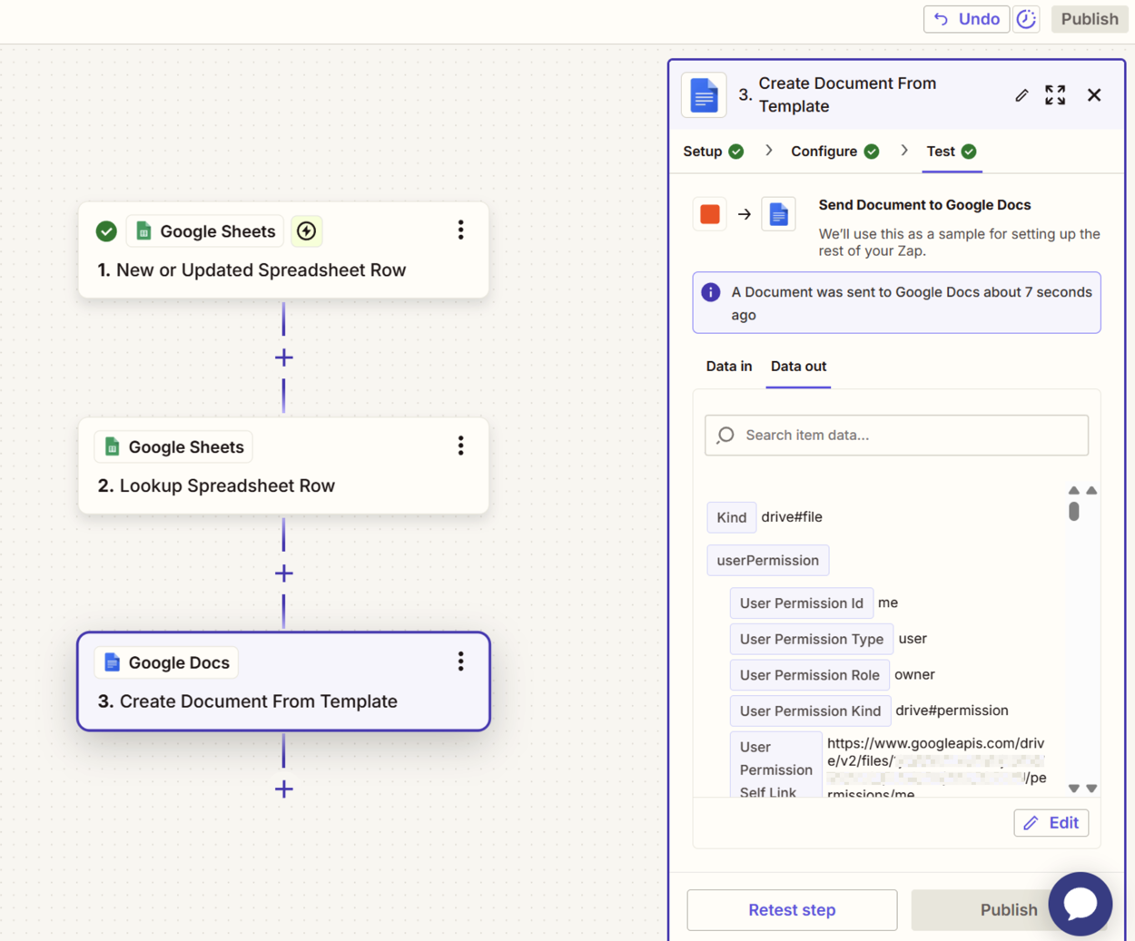
Task: Select the Lookup Spreadsheet Row step
Action: 283,466
